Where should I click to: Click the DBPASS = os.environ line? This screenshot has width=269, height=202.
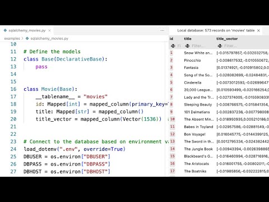[67, 164]
